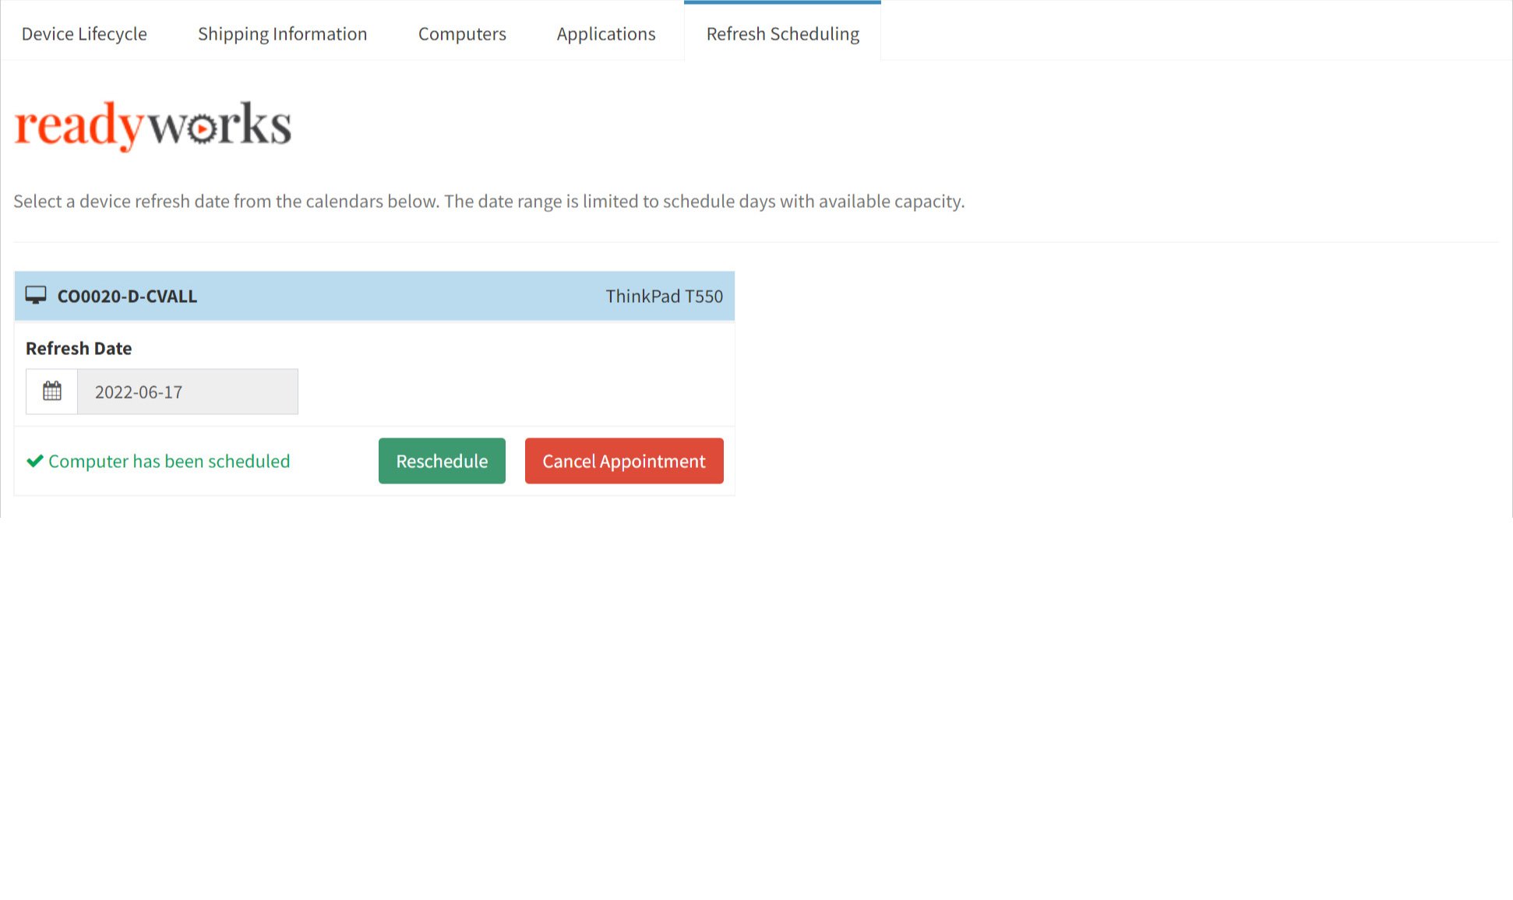Click the ThinkPad T550 model label

[x=665, y=297]
